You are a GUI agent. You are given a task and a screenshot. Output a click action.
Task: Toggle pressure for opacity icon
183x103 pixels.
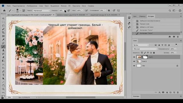point(69,11)
